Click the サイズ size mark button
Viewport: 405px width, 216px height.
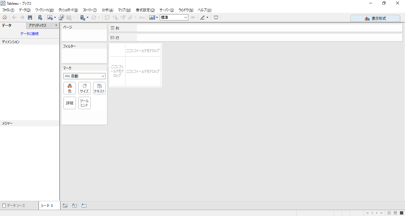[84, 88]
